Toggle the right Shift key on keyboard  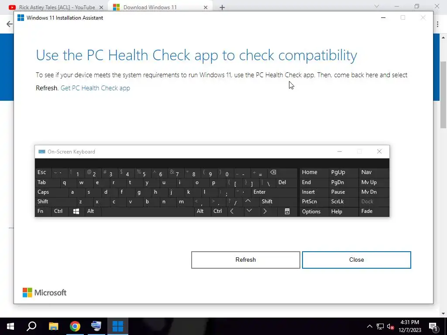278,202
